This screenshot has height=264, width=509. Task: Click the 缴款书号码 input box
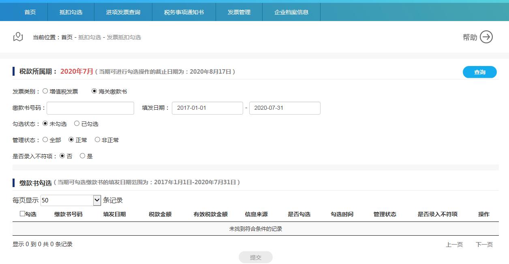[x=90, y=108]
